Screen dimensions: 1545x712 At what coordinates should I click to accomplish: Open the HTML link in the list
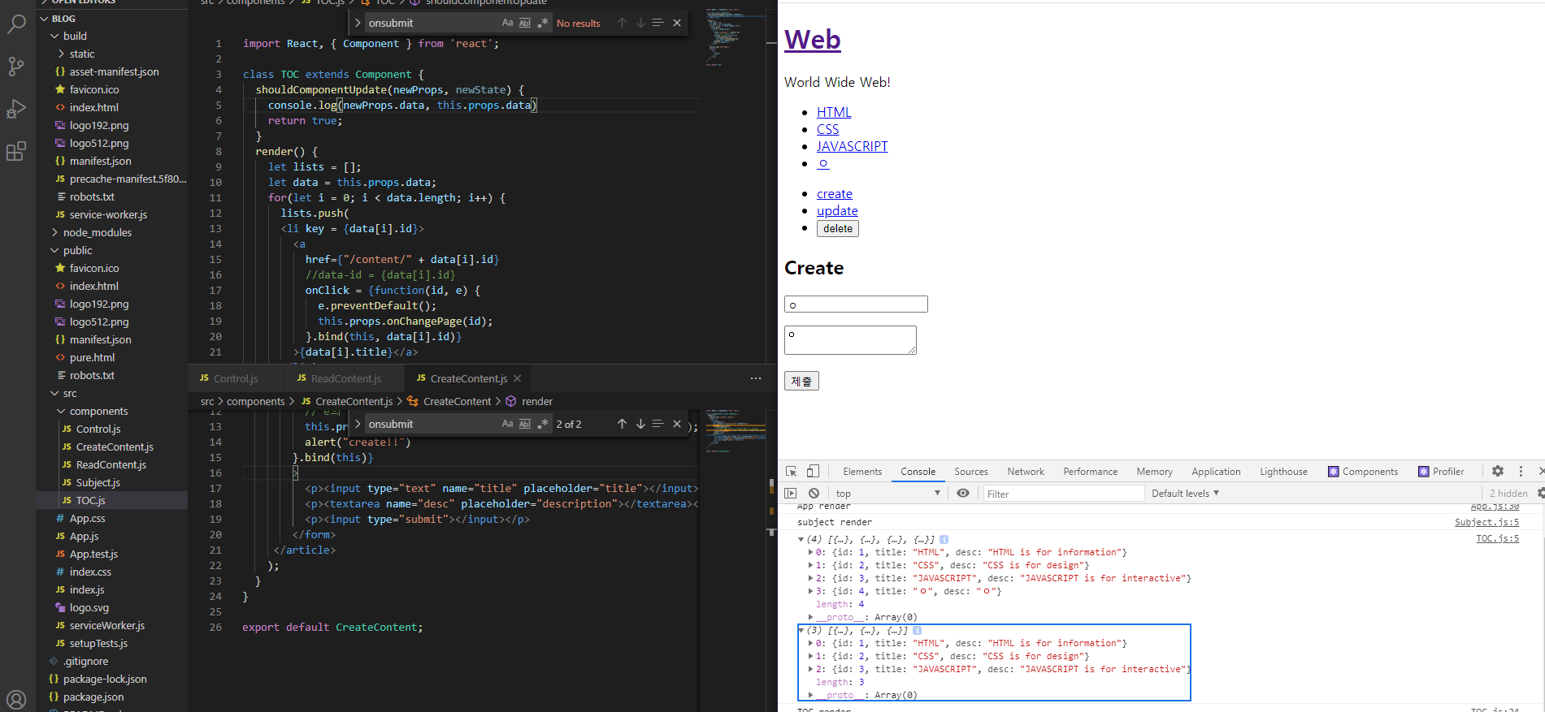834,112
